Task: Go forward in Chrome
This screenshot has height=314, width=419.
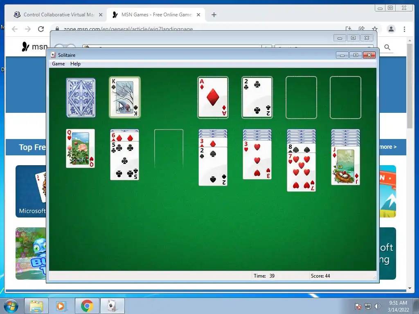Action: pyautogui.click(x=28, y=29)
